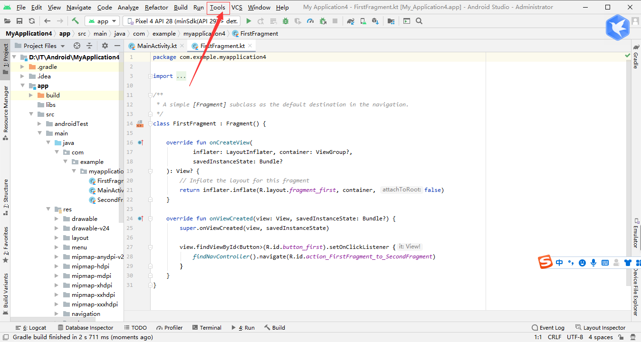Open the CPU Profile gauge icon
This screenshot has height=342, width=641.
pyautogui.click(x=310, y=21)
